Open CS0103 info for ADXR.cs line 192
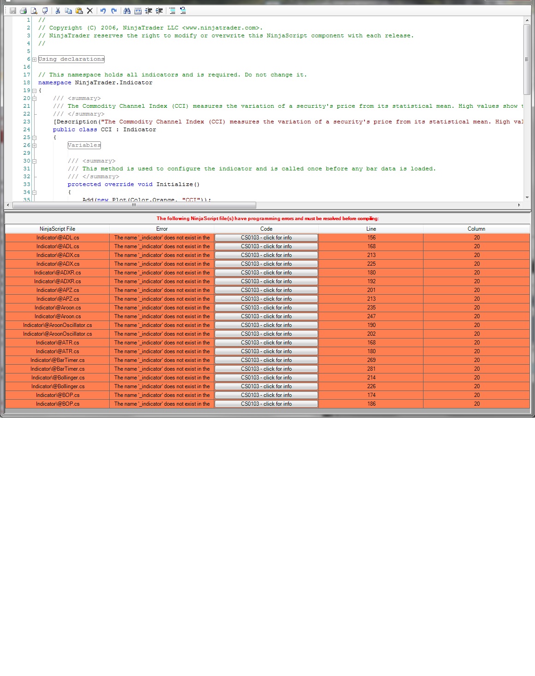 (x=266, y=281)
